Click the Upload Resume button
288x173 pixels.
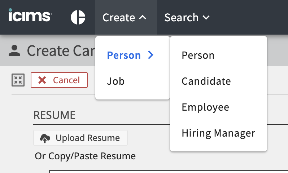pos(80,138)
